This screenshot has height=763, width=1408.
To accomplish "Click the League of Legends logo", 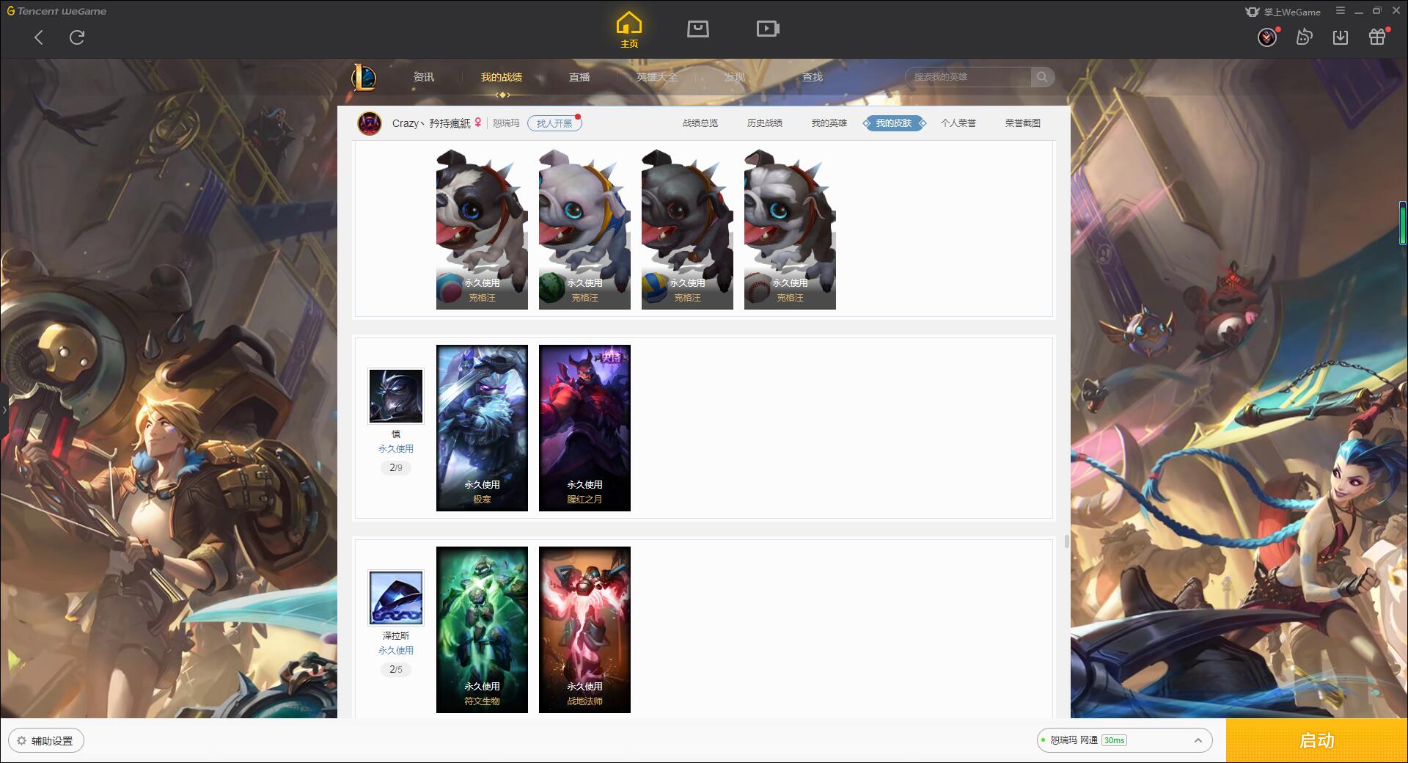I will click(364, 77).
